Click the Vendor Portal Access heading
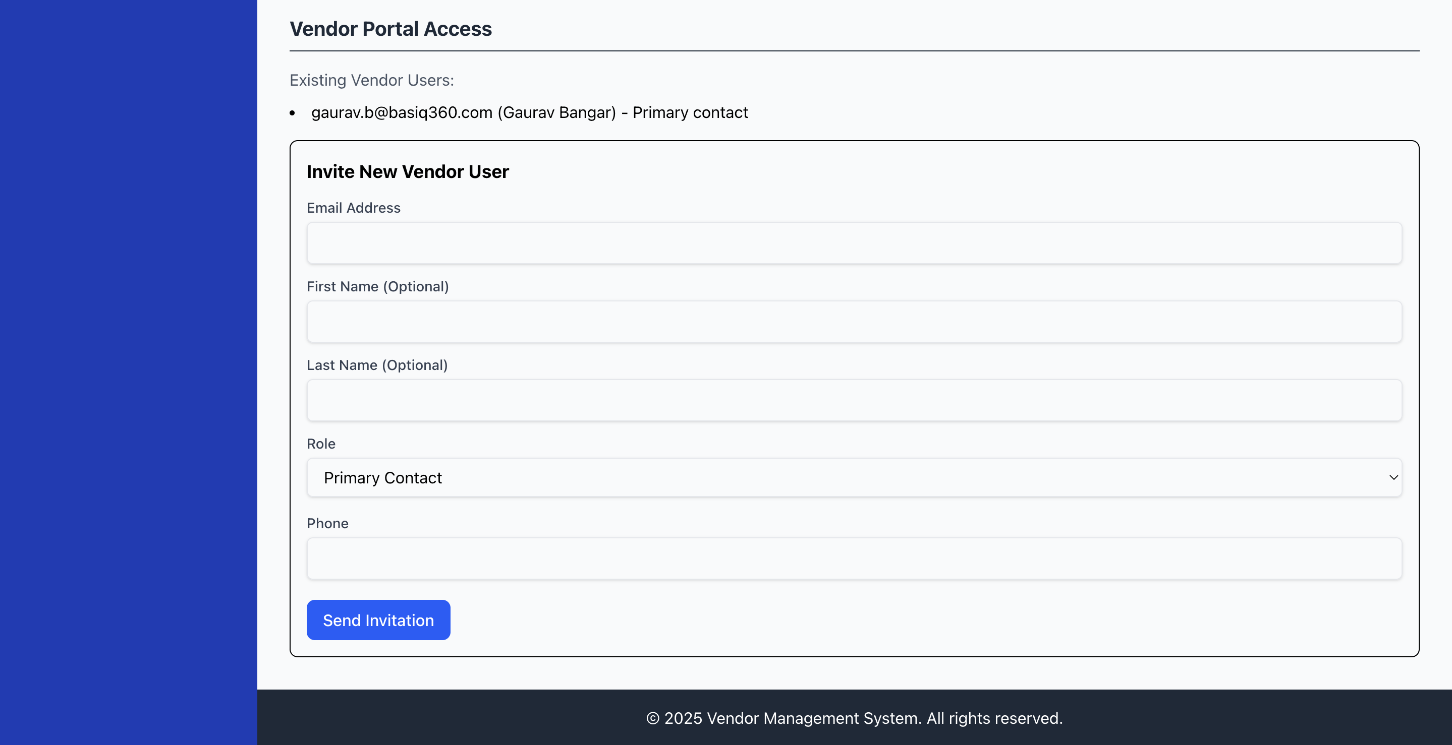 click(390, 28)
